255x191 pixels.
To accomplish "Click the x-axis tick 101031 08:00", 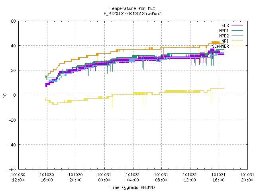I will (x=161, y=177).
